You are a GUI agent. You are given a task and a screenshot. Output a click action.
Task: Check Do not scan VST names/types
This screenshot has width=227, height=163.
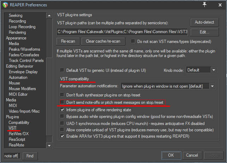point(133,41)
